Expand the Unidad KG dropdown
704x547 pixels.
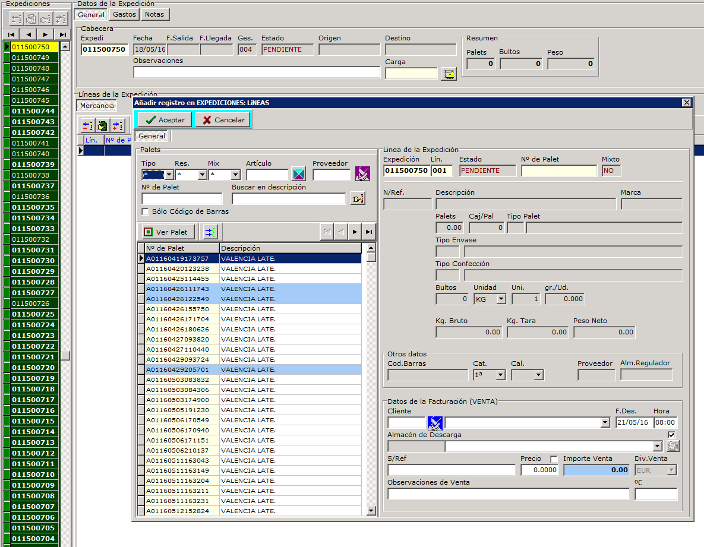501,299
